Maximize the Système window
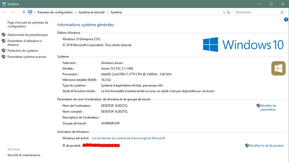The image size is (289, 162). [x=271, y=4]
